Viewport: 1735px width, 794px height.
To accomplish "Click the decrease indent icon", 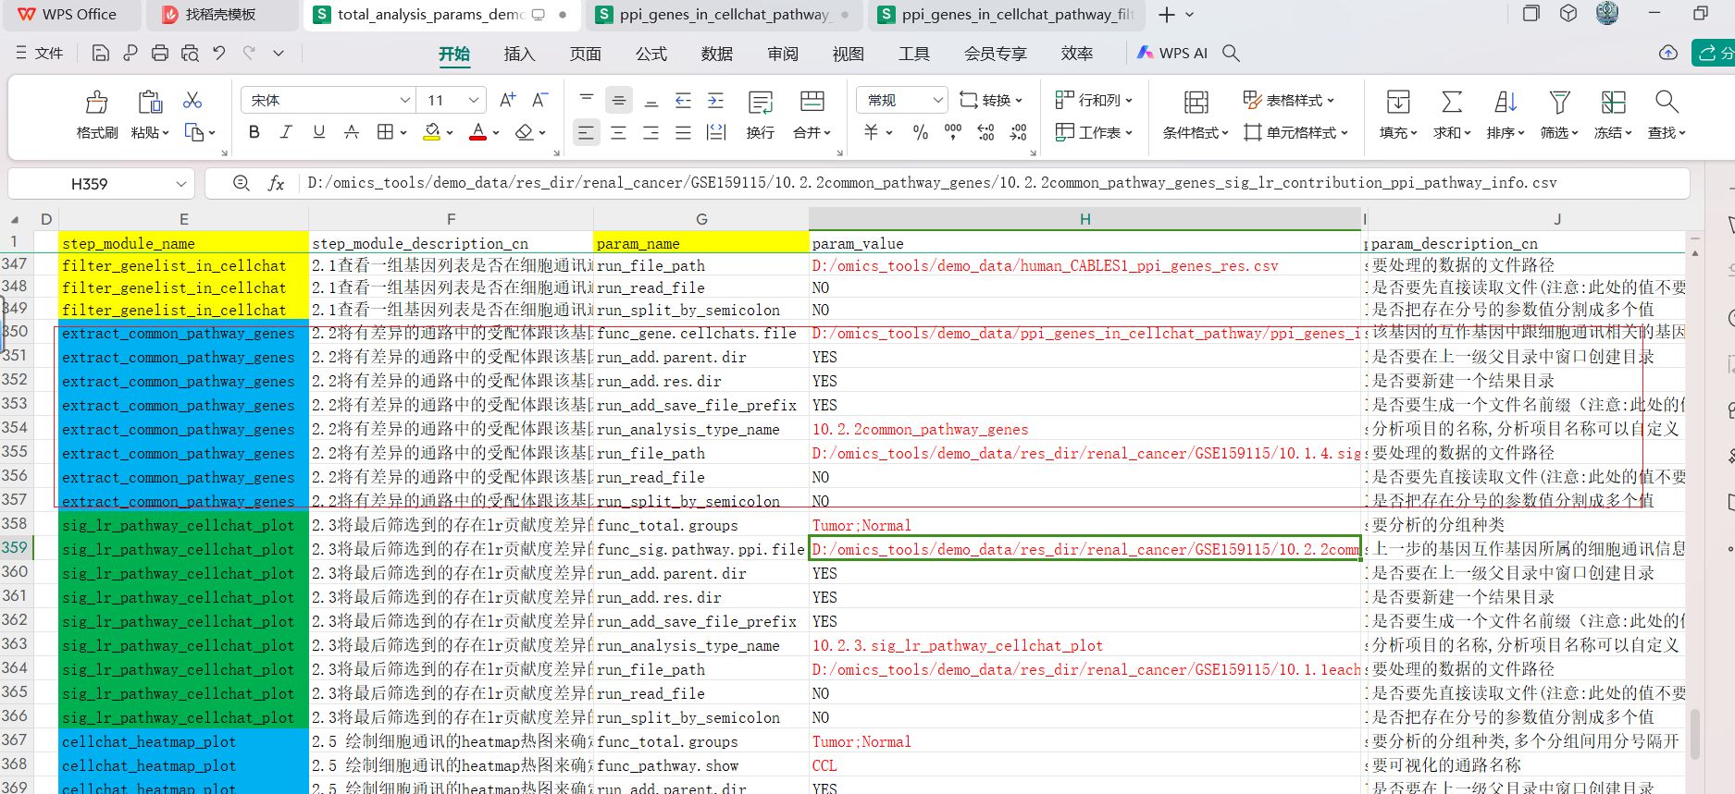I will coord(683,100).
